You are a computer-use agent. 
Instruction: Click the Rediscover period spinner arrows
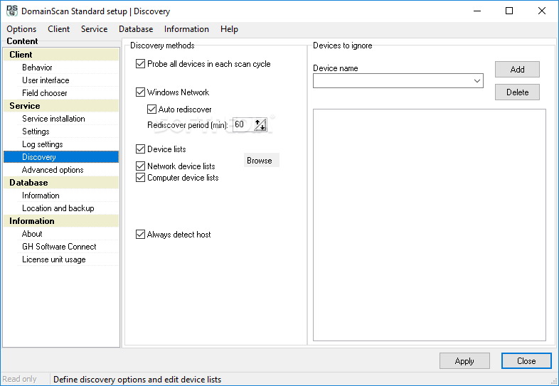[x=260, y=124]
